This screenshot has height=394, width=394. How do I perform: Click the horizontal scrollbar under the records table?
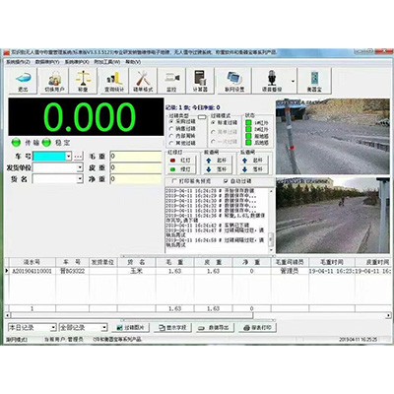click(131, 315)
